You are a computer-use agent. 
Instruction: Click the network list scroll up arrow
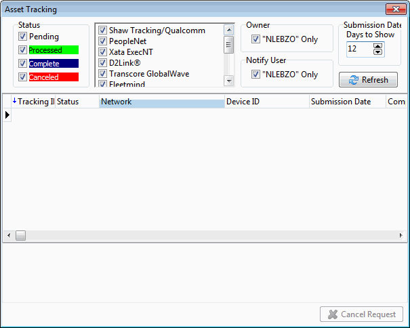229,30
